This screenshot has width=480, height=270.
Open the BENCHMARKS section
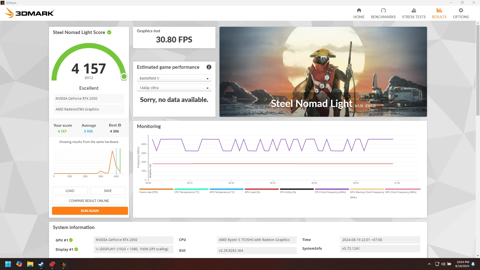(x=383, y=13)
